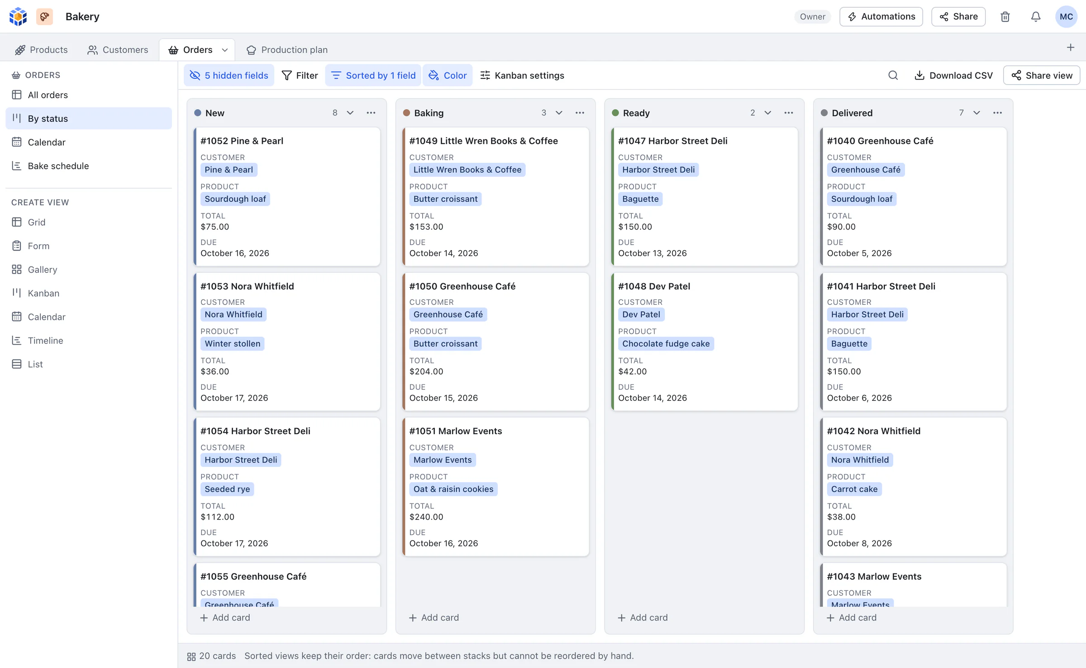Open the MC user avatar menu

coord(1066,17)
